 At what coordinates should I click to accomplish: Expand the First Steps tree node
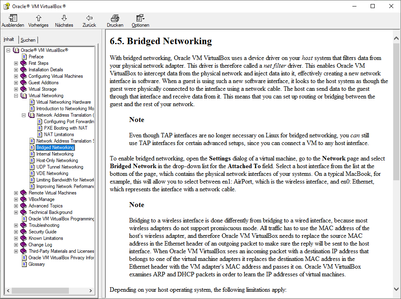tap(16, 63)
